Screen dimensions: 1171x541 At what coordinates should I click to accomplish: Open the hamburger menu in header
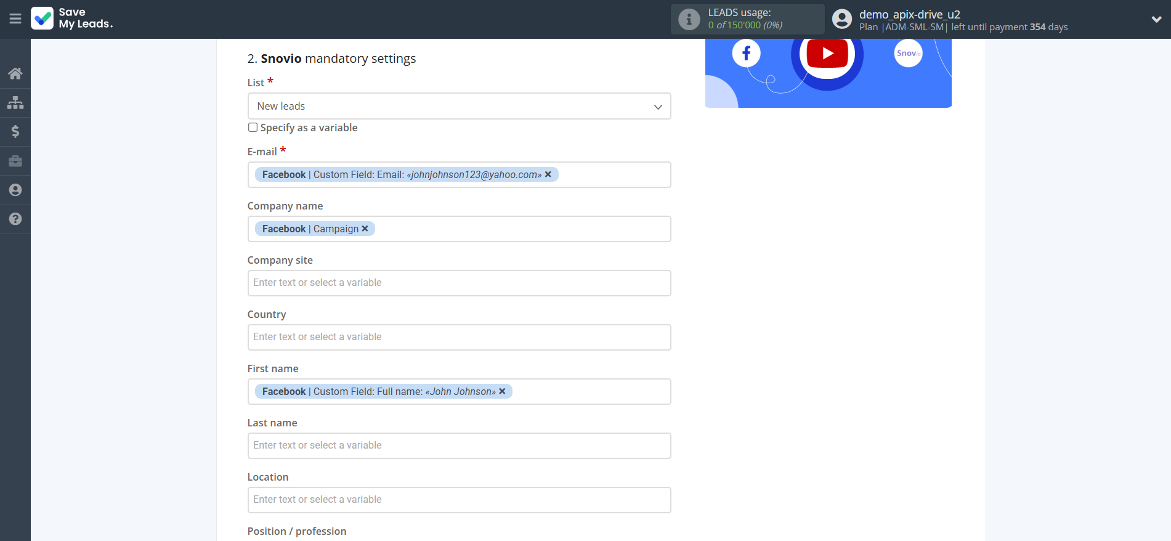(15, 19)
